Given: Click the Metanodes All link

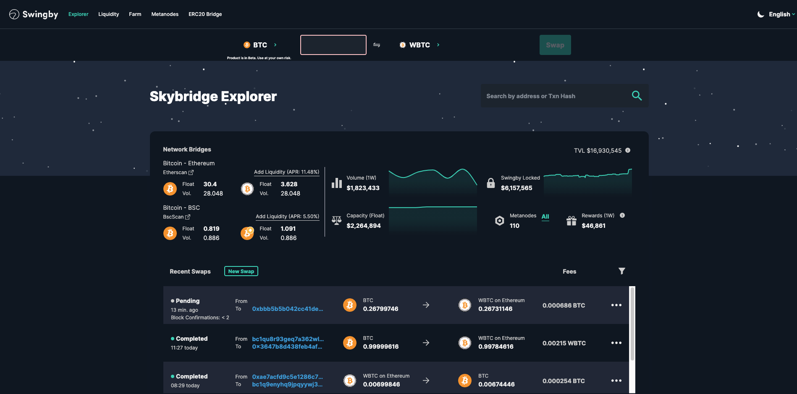Looking at the screenshot, I should click(545, 217).
